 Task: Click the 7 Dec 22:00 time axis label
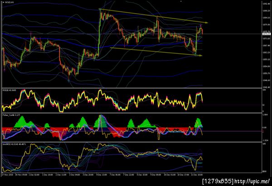click(129, 175)
